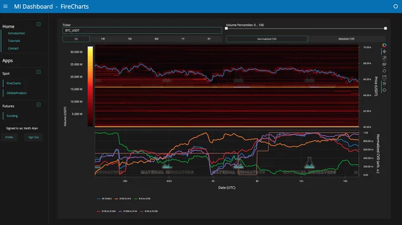Select the Pan tool in the chart toolbar
Viewport: 402px width, 225px height.
click(384, 52)
